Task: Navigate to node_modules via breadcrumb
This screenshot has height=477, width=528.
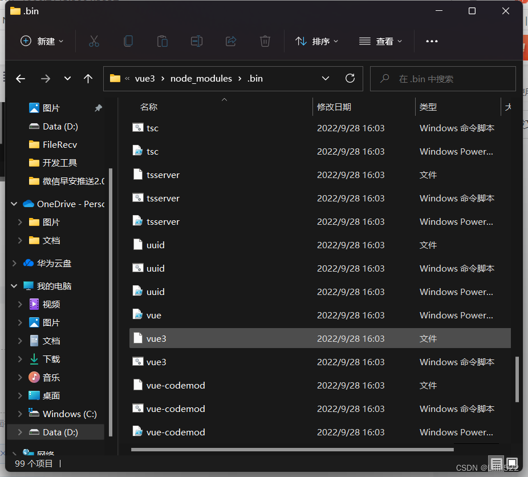Action: tap(201, 79)
